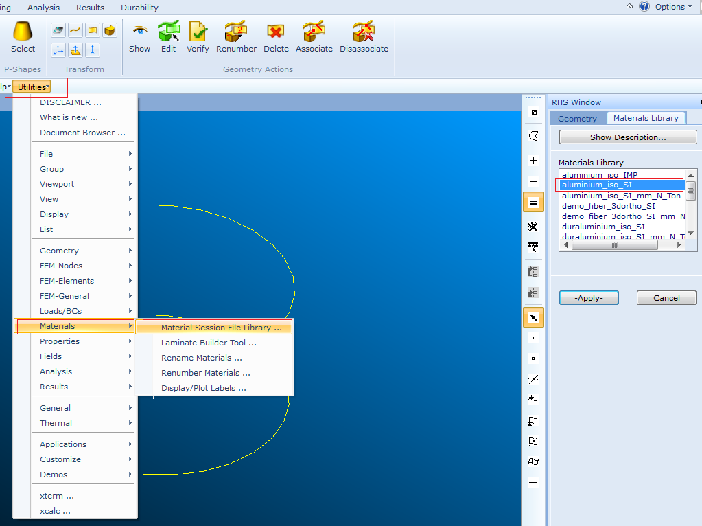This screenshot has width=702, height=526.
Task: Toggle the plus (+) add-to-selection button
Action: 533,161
